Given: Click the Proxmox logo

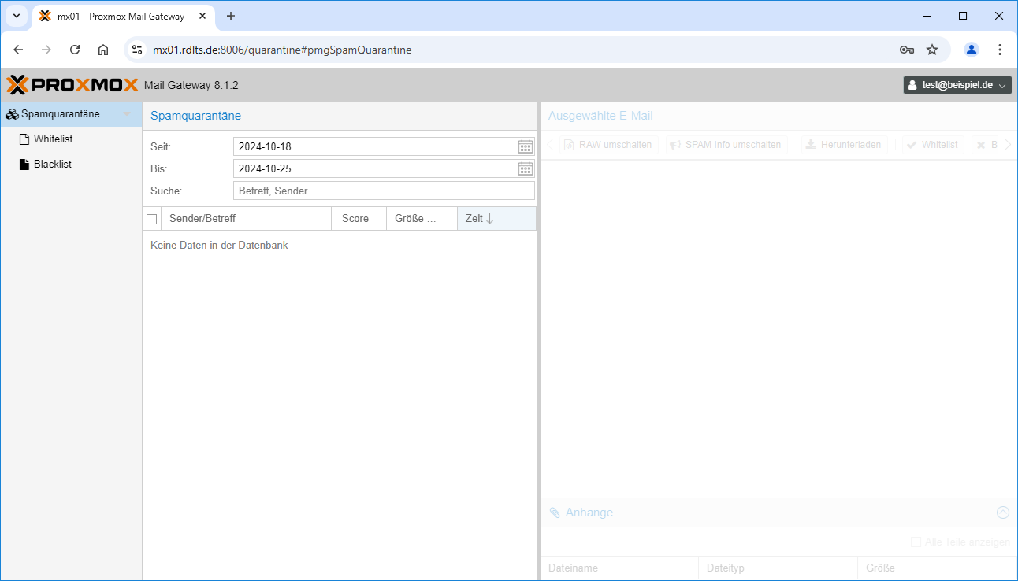Looking at the screenshot, I should 72,85.
